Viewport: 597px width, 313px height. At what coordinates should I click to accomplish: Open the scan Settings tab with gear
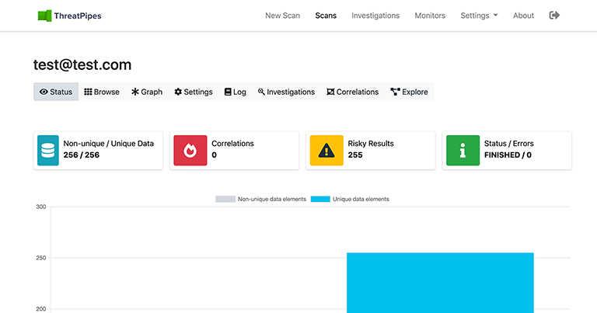(194, 92)
